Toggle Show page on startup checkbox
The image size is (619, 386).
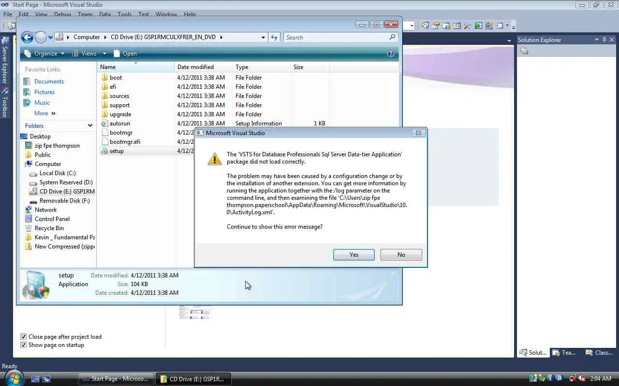[23, 345]
